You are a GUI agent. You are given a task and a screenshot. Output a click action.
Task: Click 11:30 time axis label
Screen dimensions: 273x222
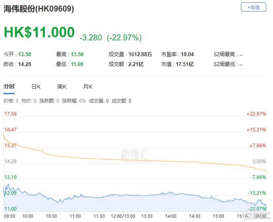pos(99,216)
